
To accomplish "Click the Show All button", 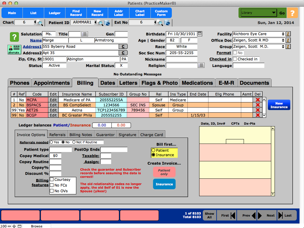I will pos(209,215).
